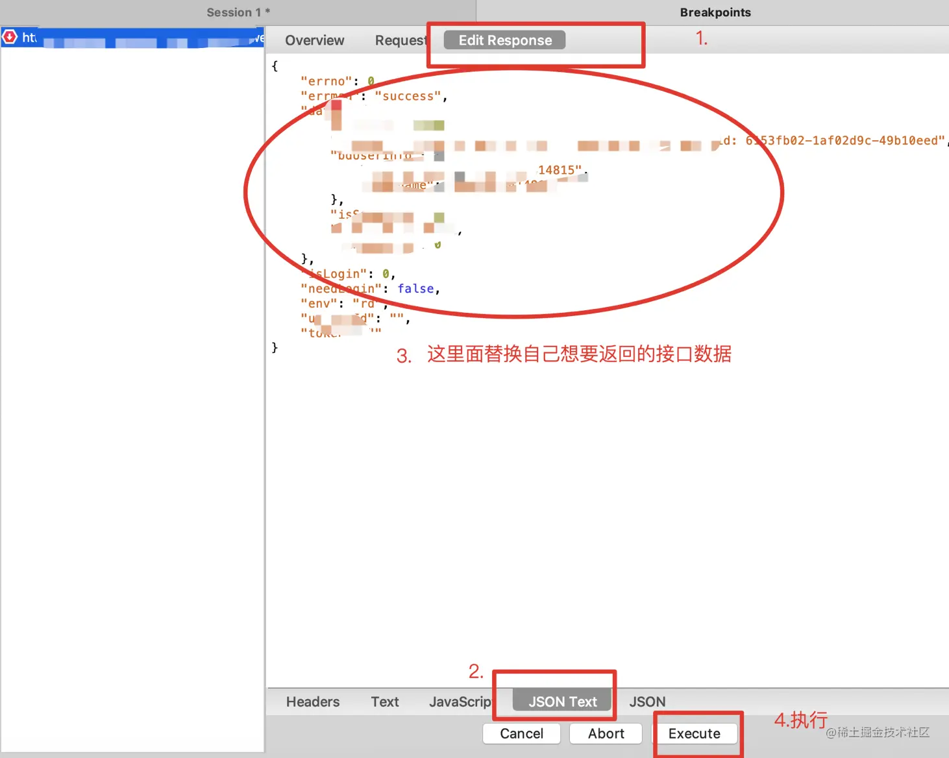Click the 14815 value in JSON
The width and height of the screenshot is (949, 758).
coord(560,170)
